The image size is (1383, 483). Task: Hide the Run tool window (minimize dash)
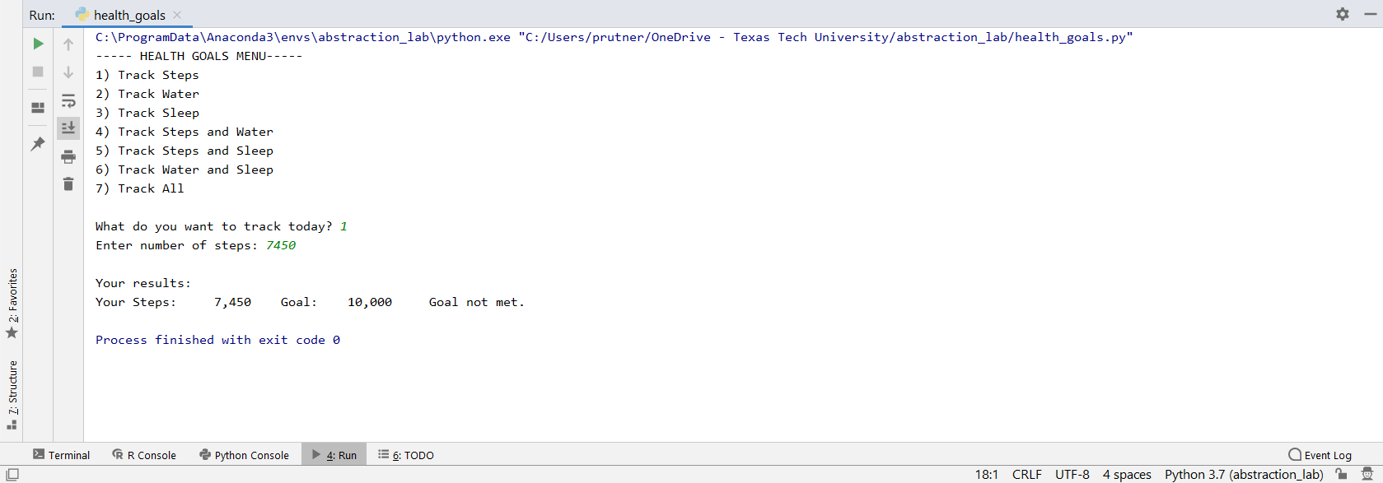click(x=1371, y=14)
